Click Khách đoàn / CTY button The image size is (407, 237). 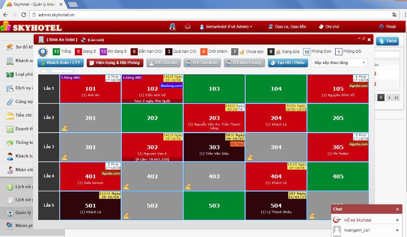point(61,63)
